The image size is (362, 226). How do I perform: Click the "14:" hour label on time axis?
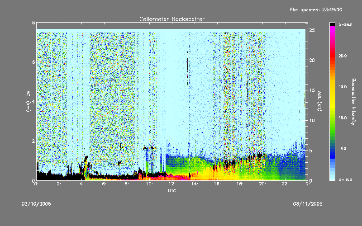[195, 184]
